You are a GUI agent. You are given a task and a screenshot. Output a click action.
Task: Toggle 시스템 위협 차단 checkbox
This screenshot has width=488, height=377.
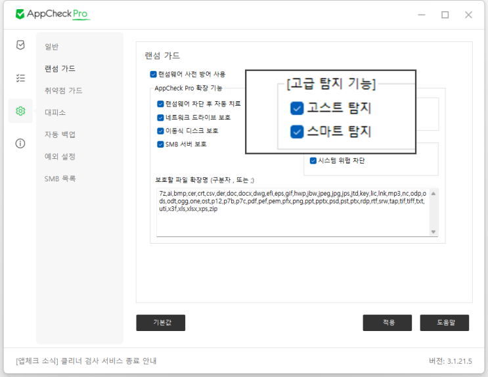[x=313, y=161]
